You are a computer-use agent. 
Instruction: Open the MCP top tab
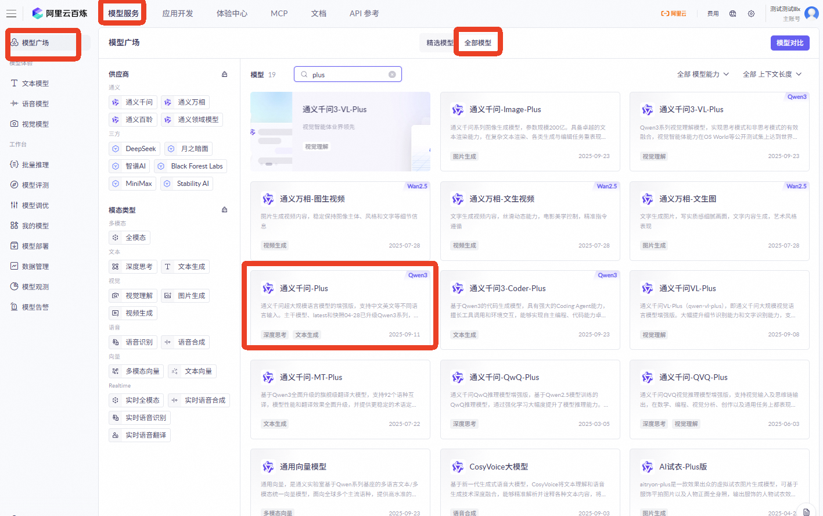click(279, 13)
